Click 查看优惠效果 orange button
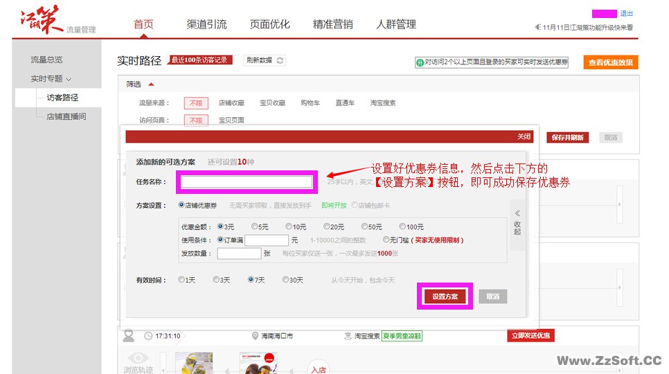Image resolution: width=669 pixels, height=374 pixels. click(x=611, y=62)
